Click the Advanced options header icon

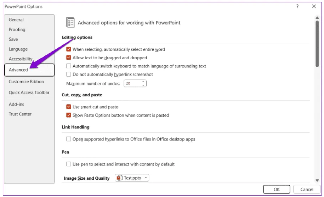tap(70, 22)
